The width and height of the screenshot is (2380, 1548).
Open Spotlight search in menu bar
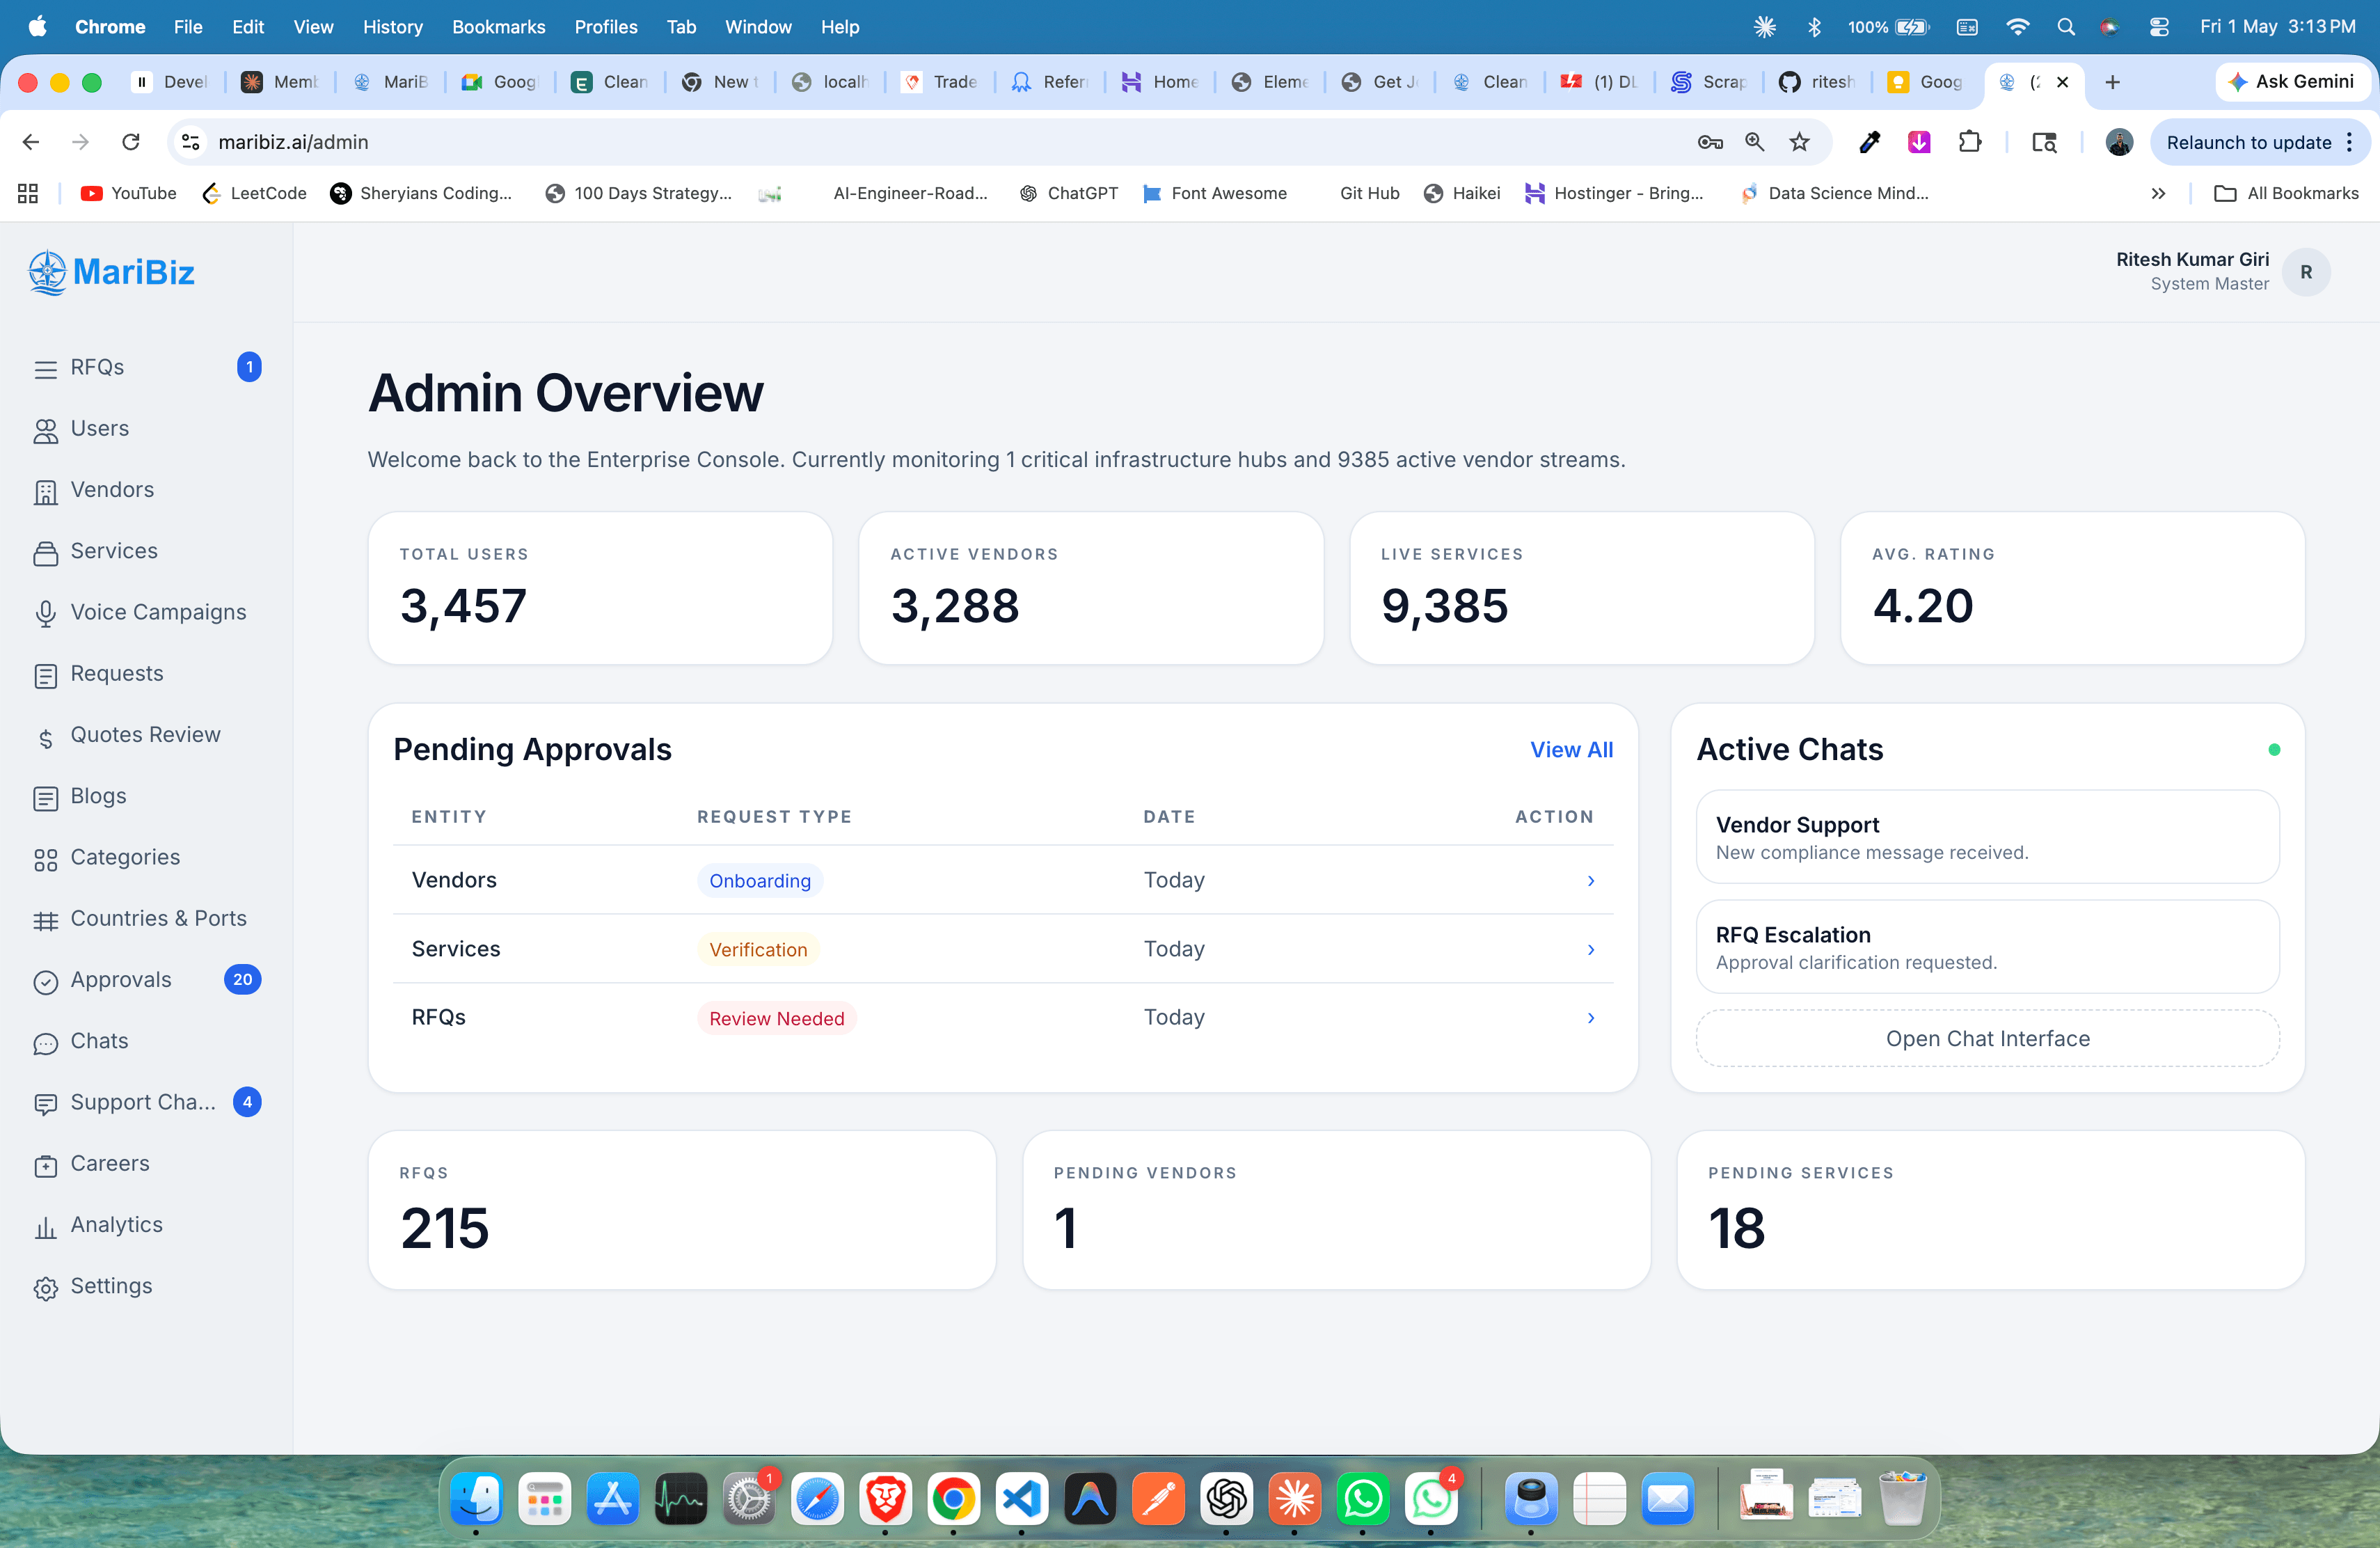pyautogui.click(x=2065, y=27)
